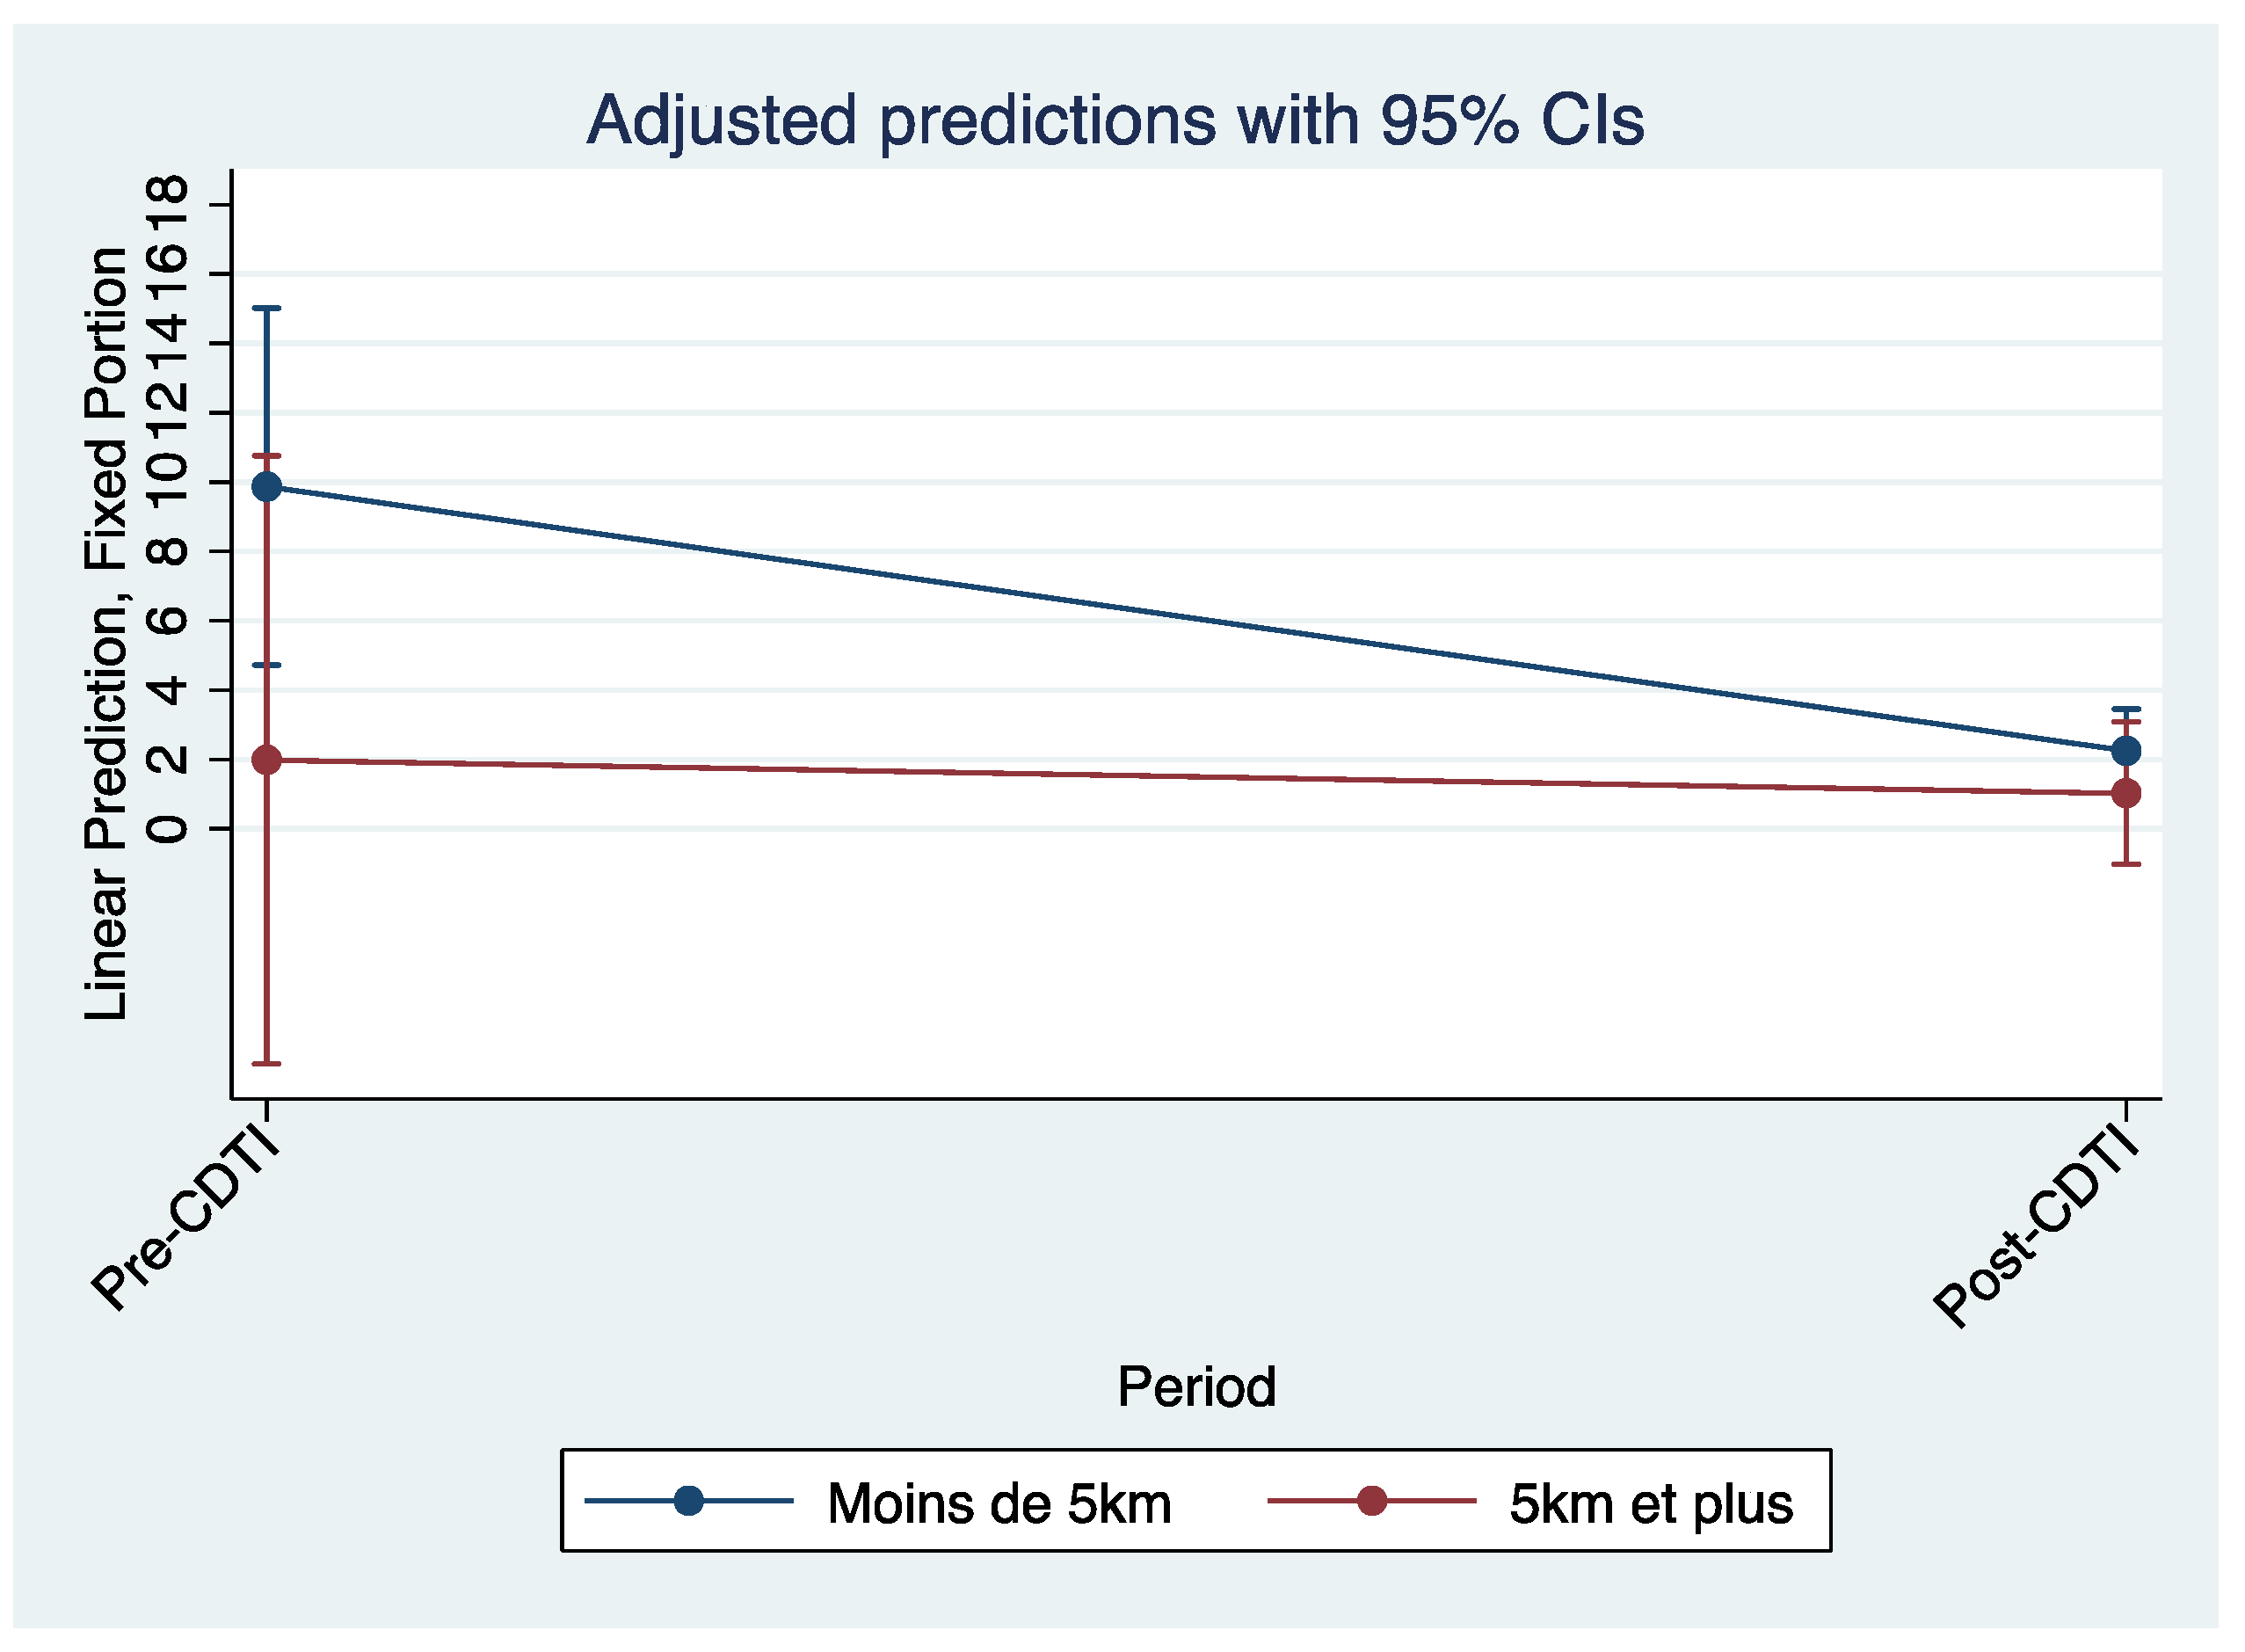The image size is (2245, 1652).
Task: Select the red data point at Post-CDTI
Action: pyautogui.click(x=2125, y=793)
